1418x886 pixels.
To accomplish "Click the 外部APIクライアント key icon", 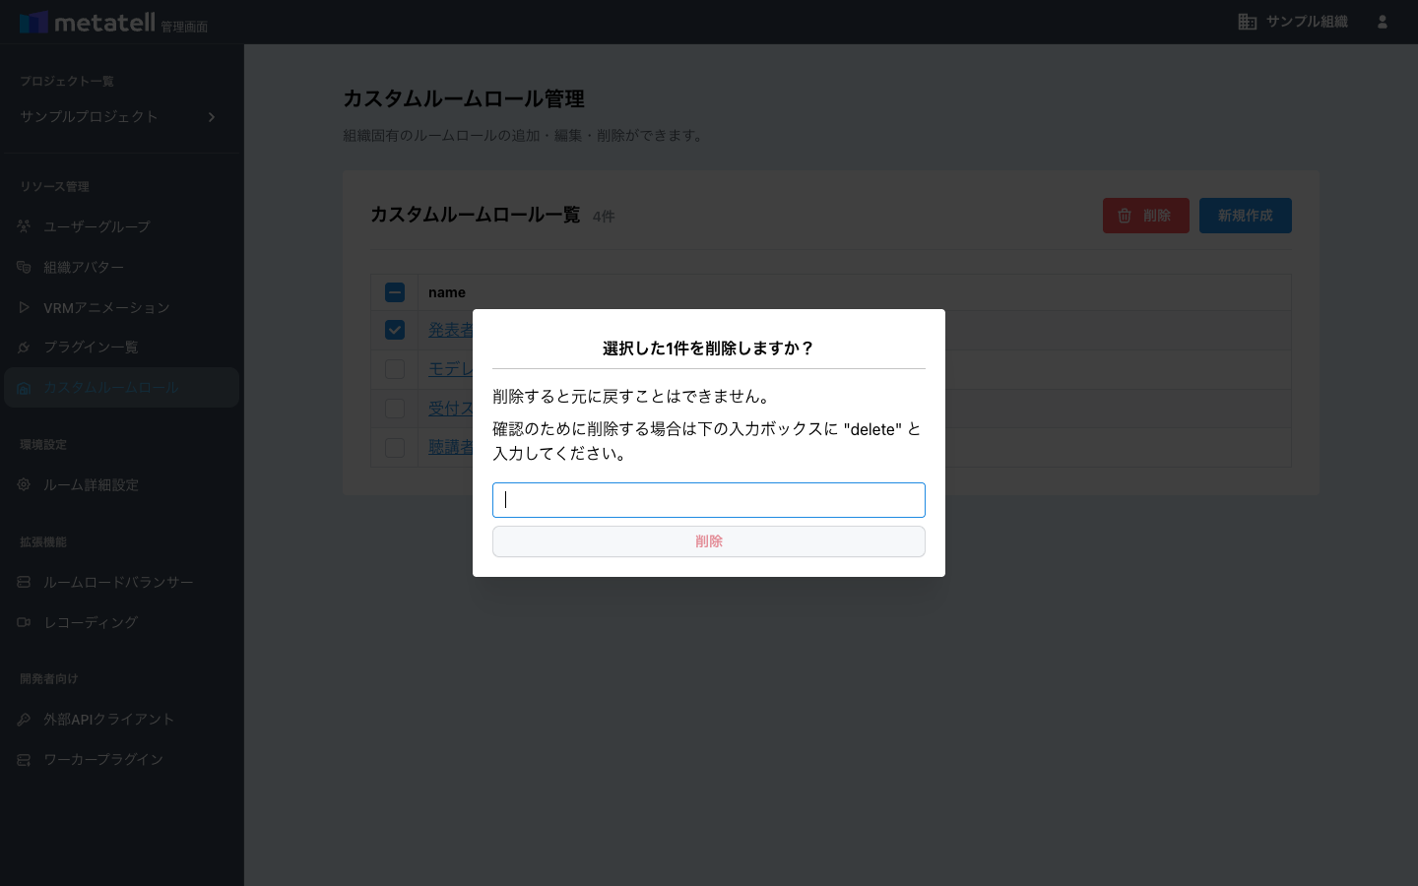I will coord(24,720).
